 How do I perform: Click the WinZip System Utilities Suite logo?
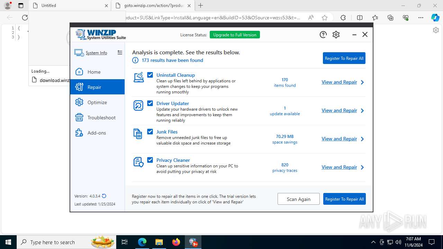(101, 35)
